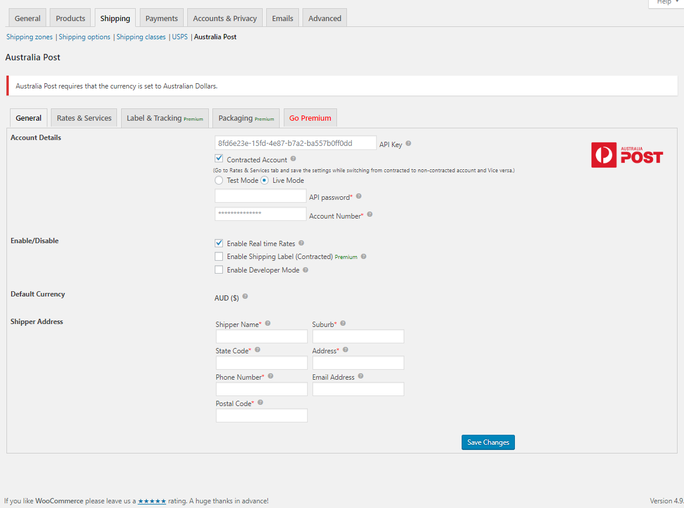
Task: Focus the Suburb input field
Action: (358, 336)
